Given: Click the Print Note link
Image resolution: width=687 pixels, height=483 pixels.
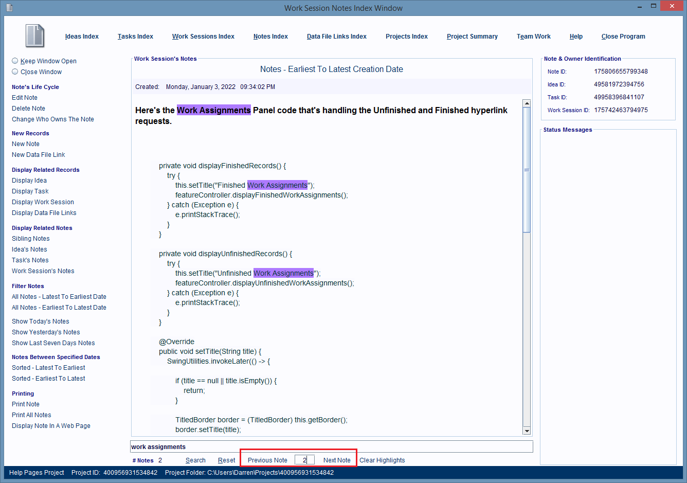Looking at the screenshot, I should (26, 404).
